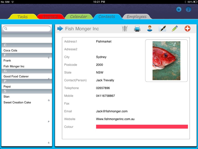Delete contact with trash can icon
Screen dimensions: 198x149
125,29
